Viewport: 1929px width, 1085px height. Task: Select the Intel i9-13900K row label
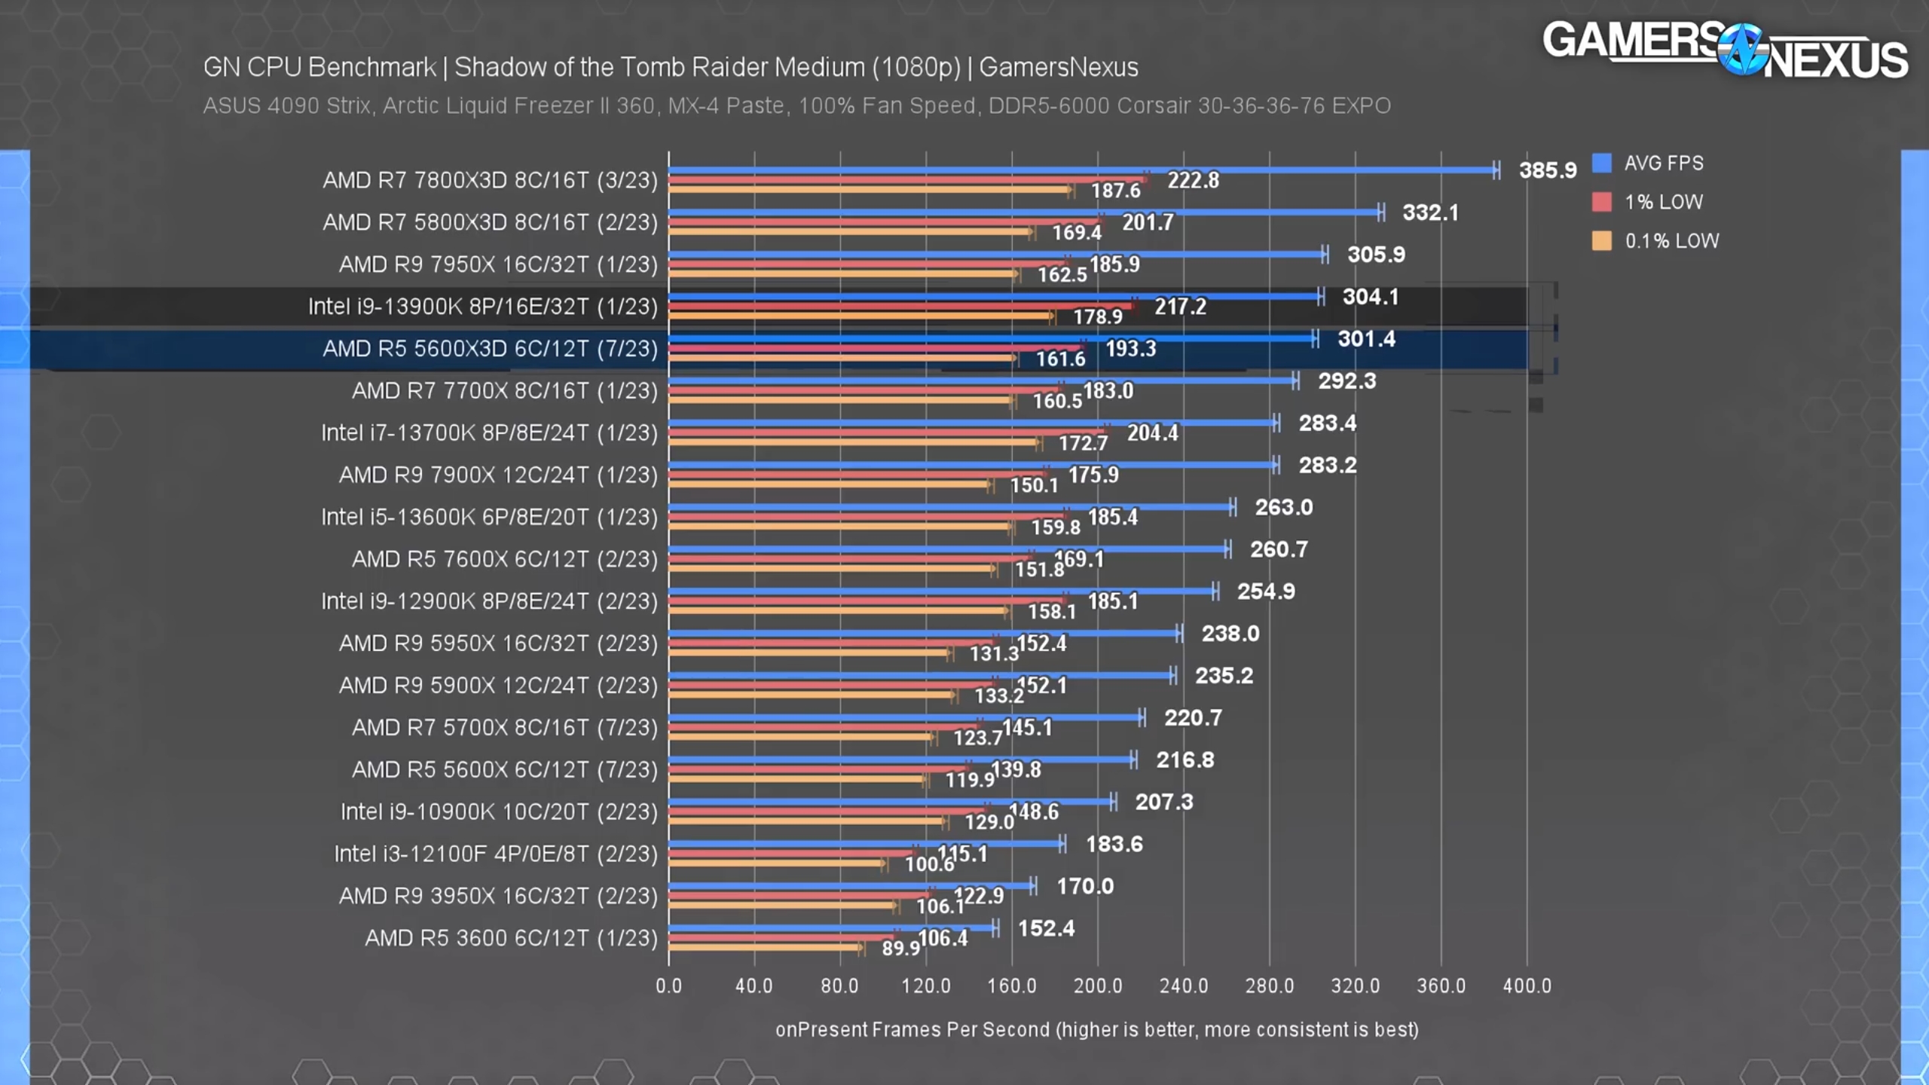[482, 307]
